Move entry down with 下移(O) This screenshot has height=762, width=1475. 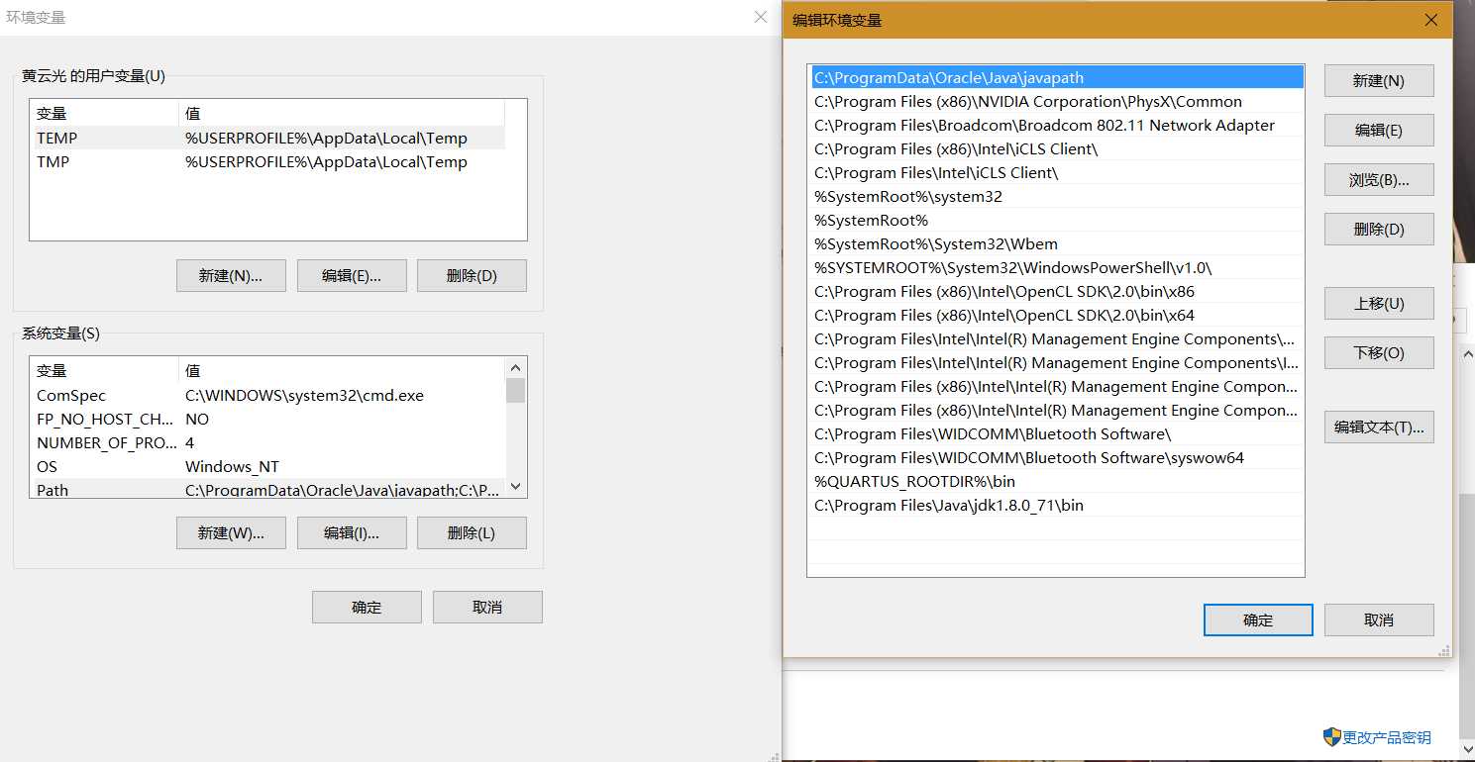coord(1379,353)
